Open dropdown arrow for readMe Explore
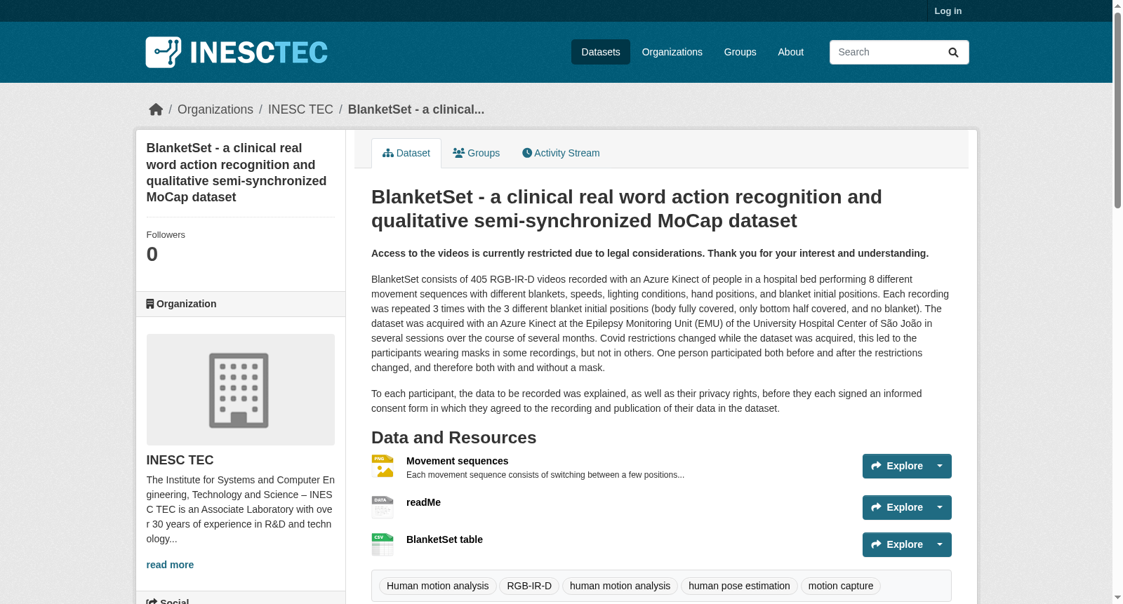Viewport: 1123px width, 604px height. tap(940, 507)
